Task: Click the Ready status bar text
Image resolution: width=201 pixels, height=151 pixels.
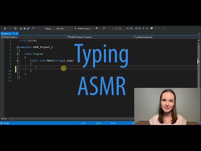Action: (7, 123)
